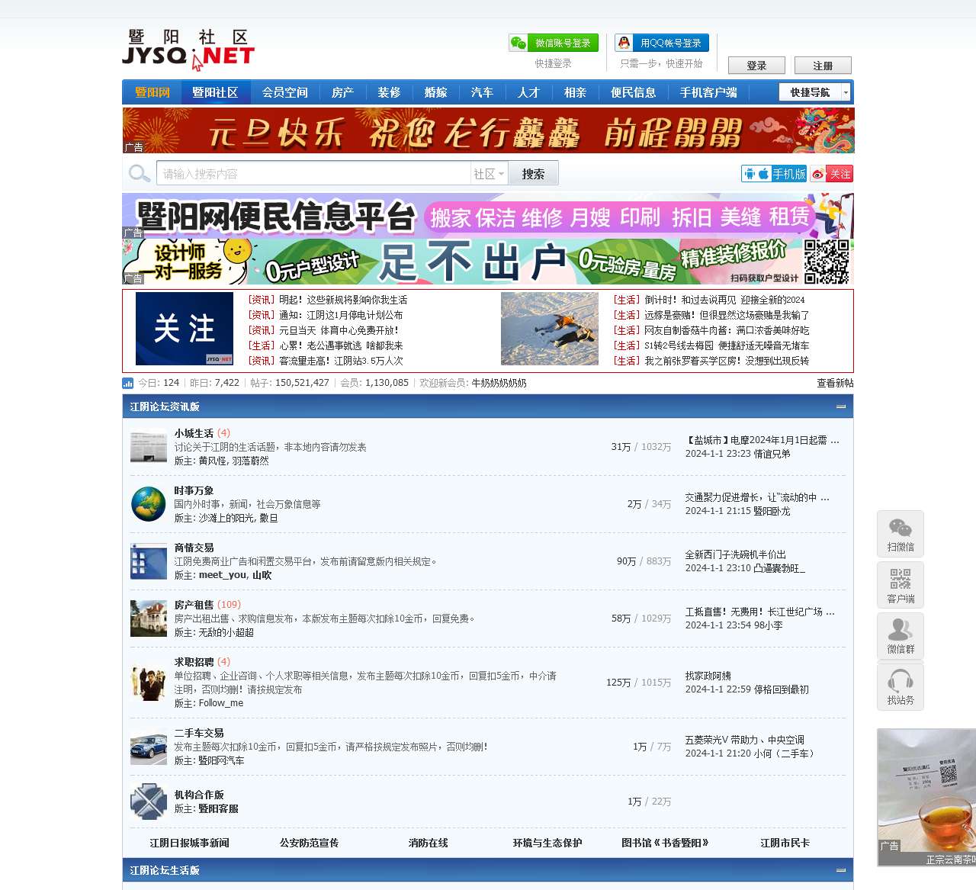976x890 pixels.
Task: Open new member 牛奶奶奶奶 profile link
Action: [x=499, y=383]
